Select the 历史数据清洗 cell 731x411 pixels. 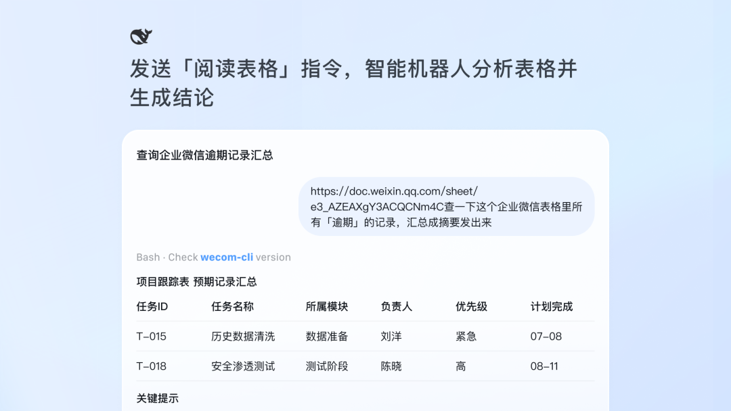243,337
